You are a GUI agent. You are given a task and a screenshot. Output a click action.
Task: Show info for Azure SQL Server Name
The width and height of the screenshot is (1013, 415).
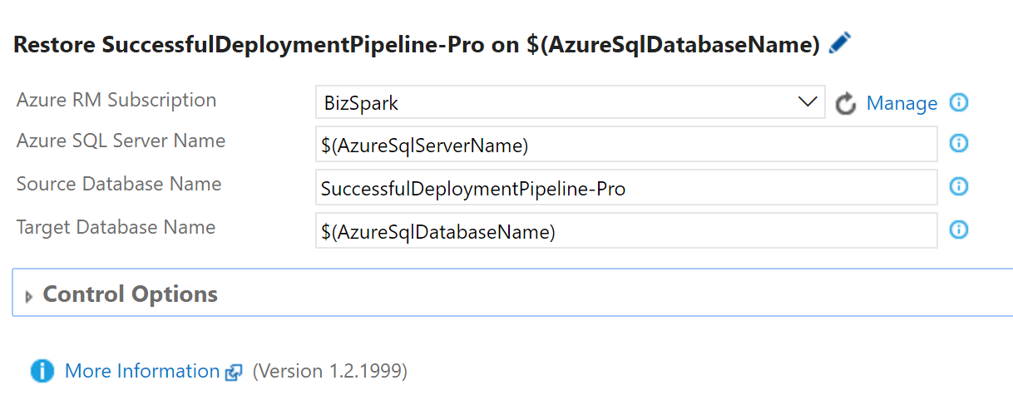[x=959, y=144]
